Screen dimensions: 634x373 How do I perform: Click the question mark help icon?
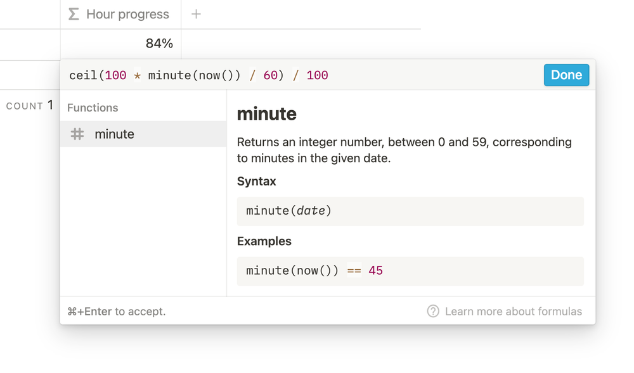433,311
